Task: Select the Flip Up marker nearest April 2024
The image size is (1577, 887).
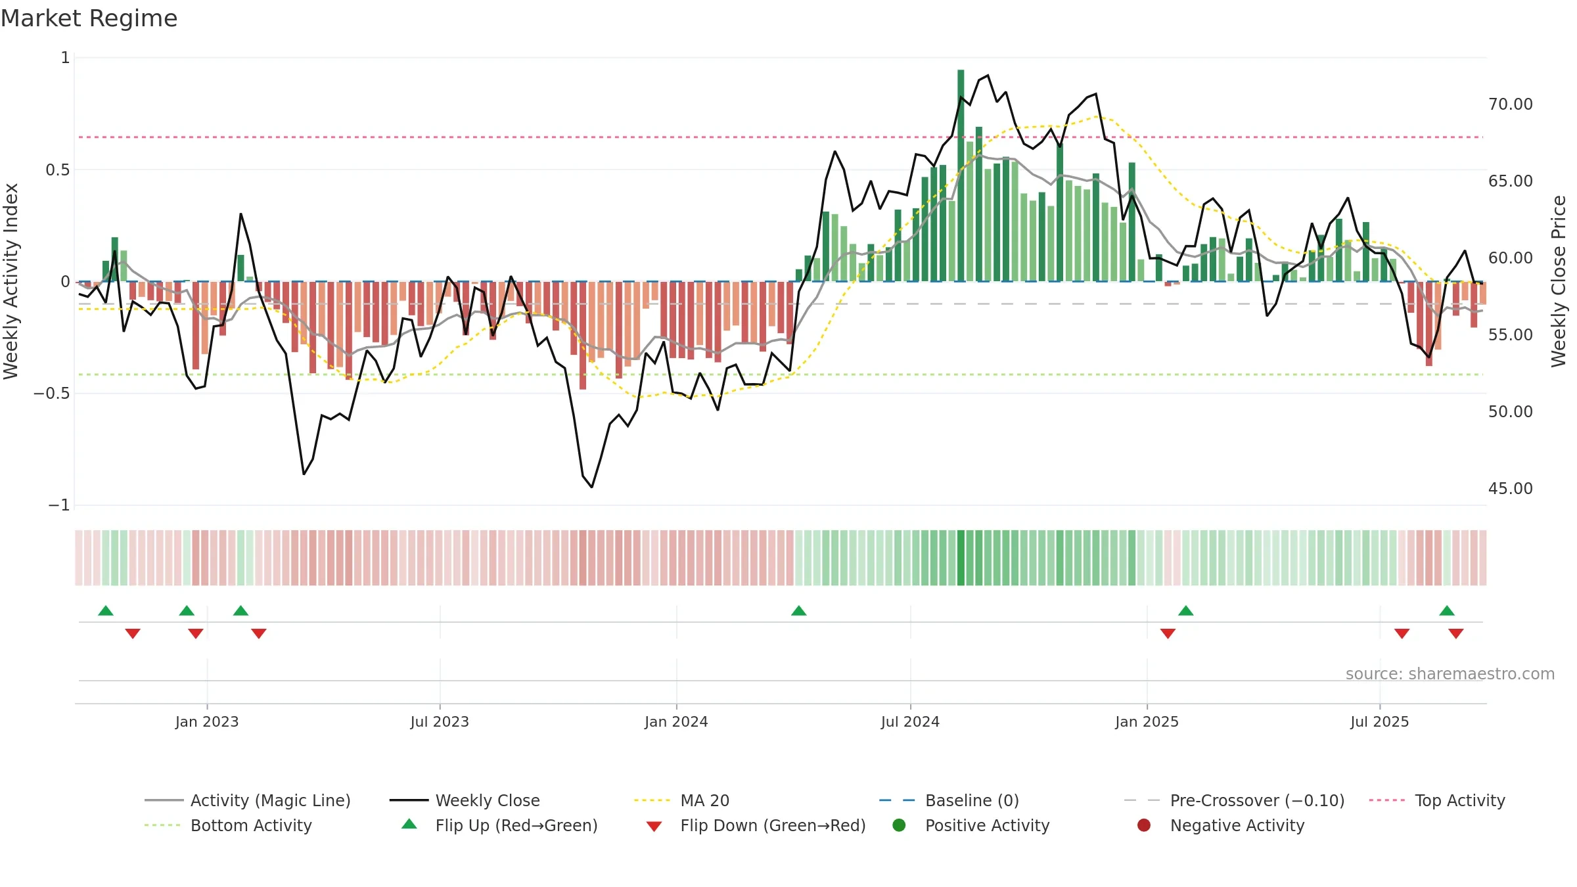Action: (x=799, y=610)
